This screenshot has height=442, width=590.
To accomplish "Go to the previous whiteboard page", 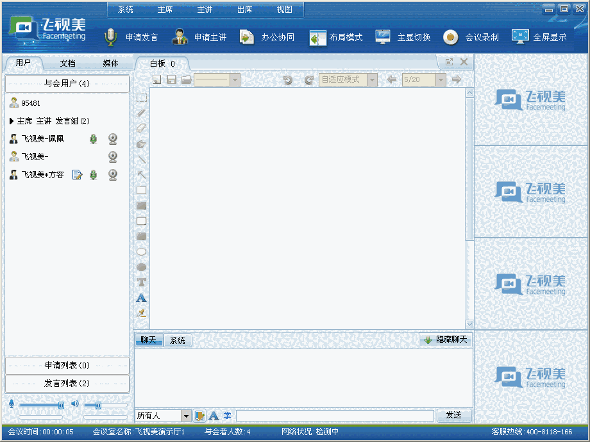I will click(x=392, y=79).
